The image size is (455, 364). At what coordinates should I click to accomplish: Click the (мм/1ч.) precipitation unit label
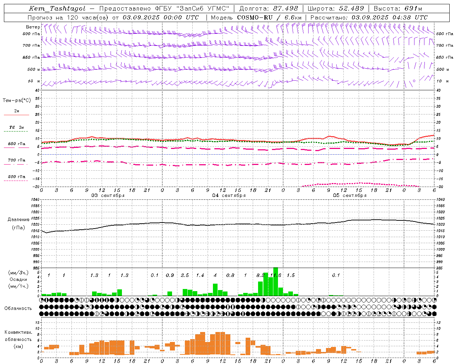[18, 287]
